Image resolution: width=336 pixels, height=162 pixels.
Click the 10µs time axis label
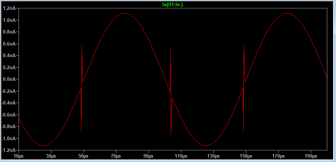[19, 157]
